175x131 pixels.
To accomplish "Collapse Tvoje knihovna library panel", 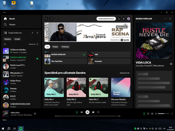I will click(x=13, y=33).
